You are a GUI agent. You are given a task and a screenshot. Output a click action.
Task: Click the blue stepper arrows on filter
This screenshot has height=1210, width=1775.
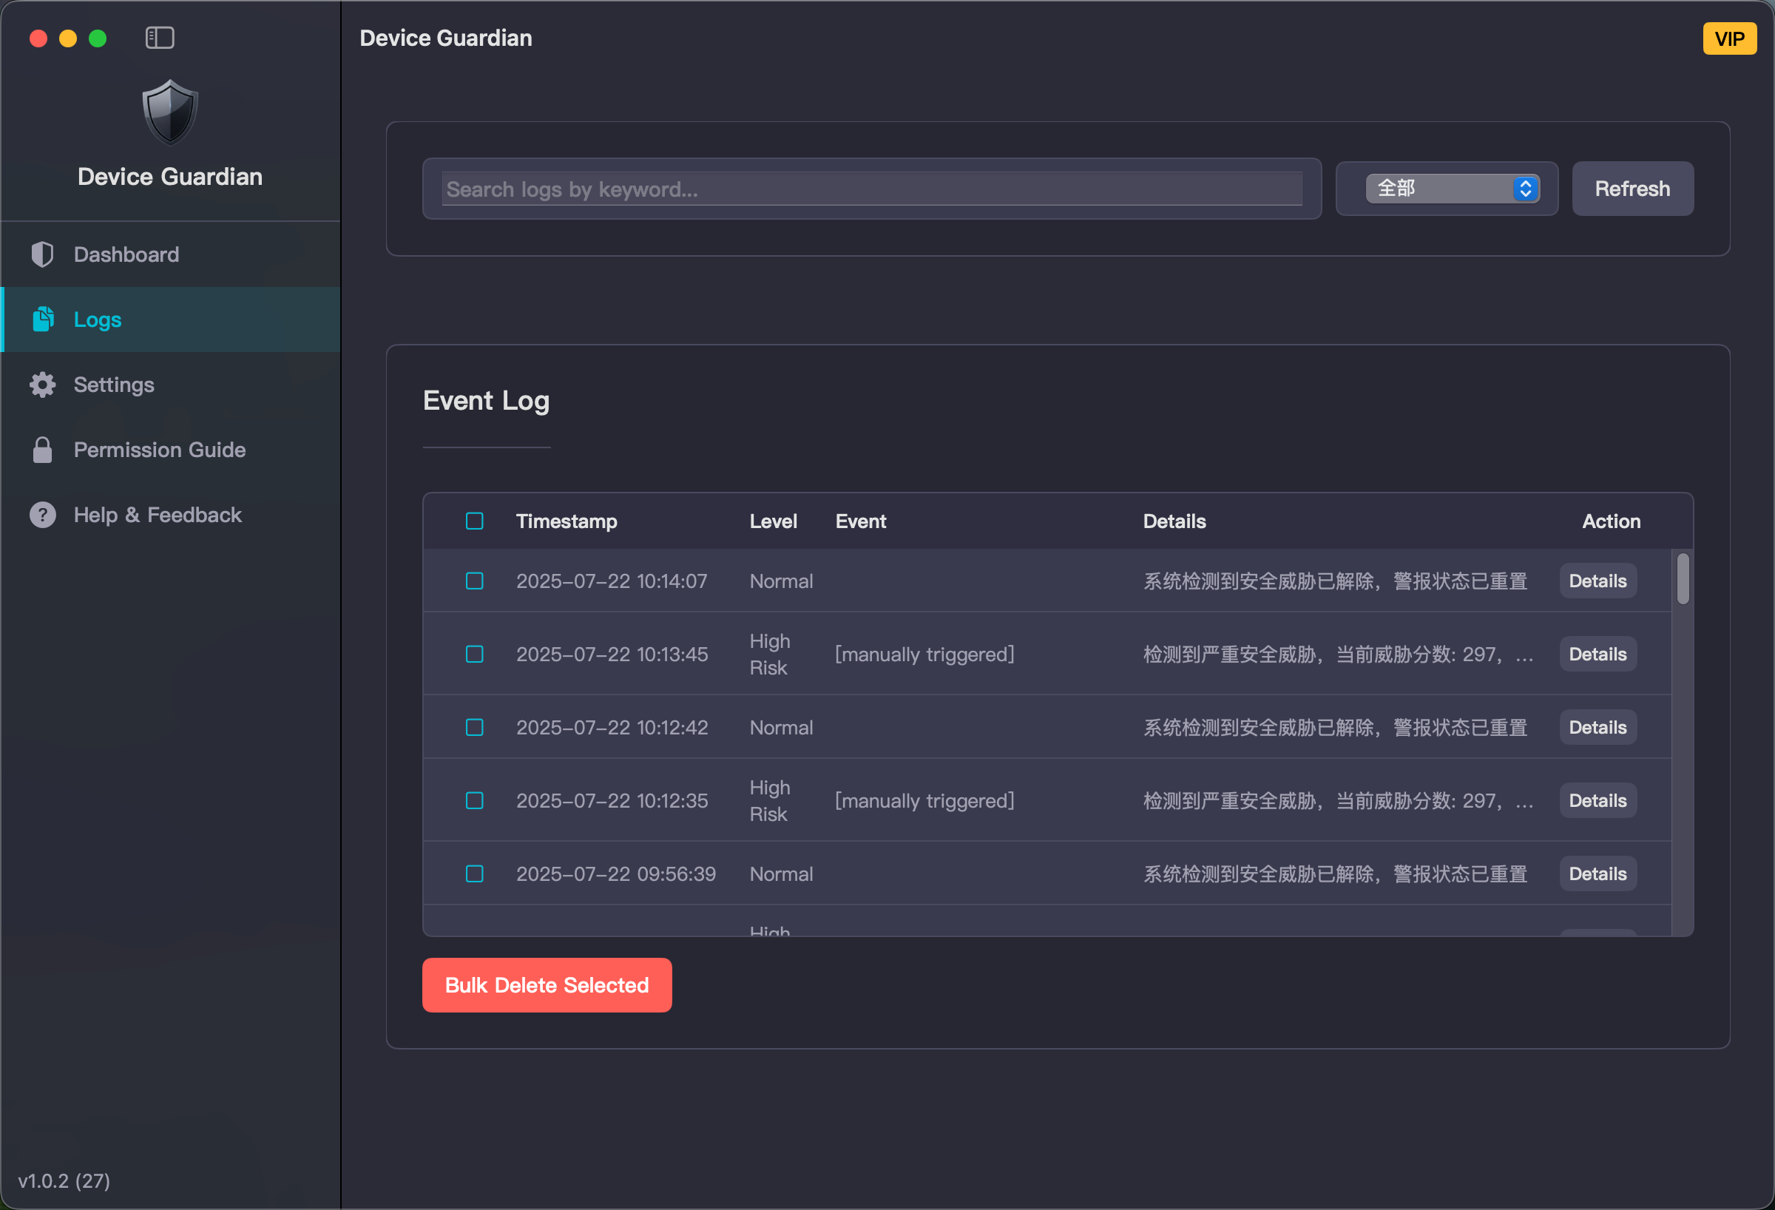click(x=1525, y=189)
